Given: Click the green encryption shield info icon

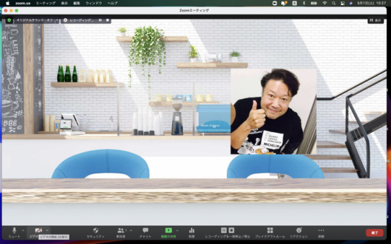Looking at the screenshot, I should coord(9,20).
